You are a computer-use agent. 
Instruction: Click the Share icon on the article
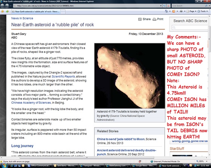(x=140, y=19)
